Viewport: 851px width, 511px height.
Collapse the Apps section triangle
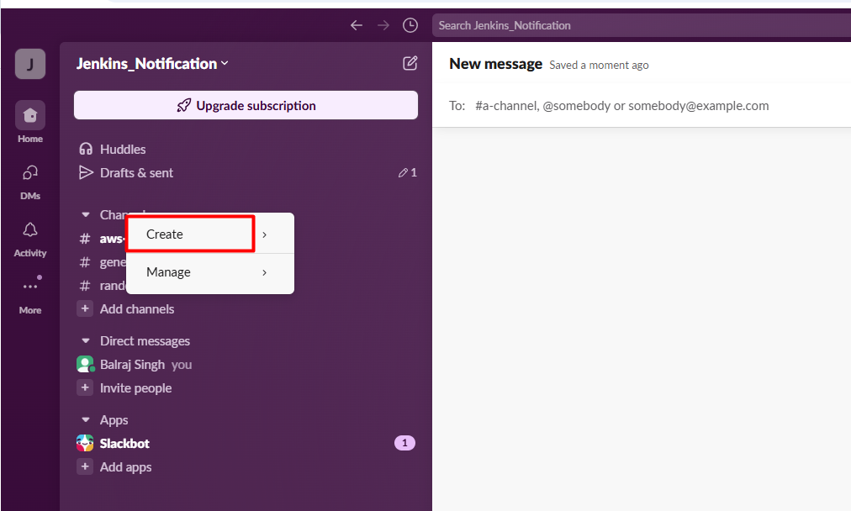pos(85,420)
